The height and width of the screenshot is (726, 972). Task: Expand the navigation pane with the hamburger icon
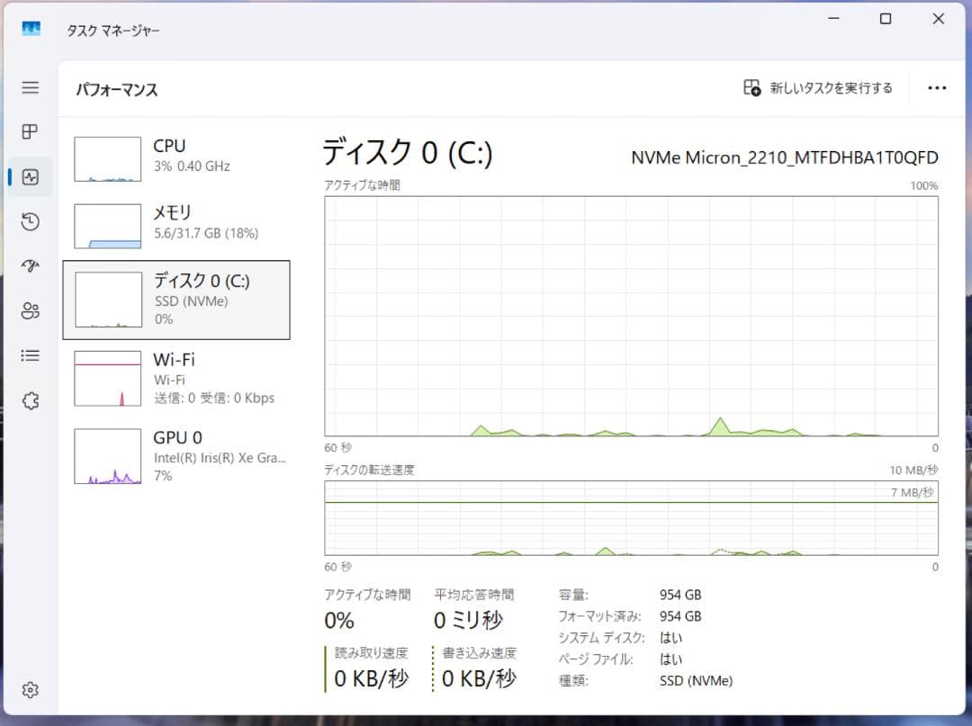point(30,87)
